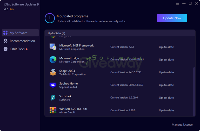Click the Microsoft Edge logo icon
Image resolution: width=200 pixels, height=131 pixels.
coord(53,59)
